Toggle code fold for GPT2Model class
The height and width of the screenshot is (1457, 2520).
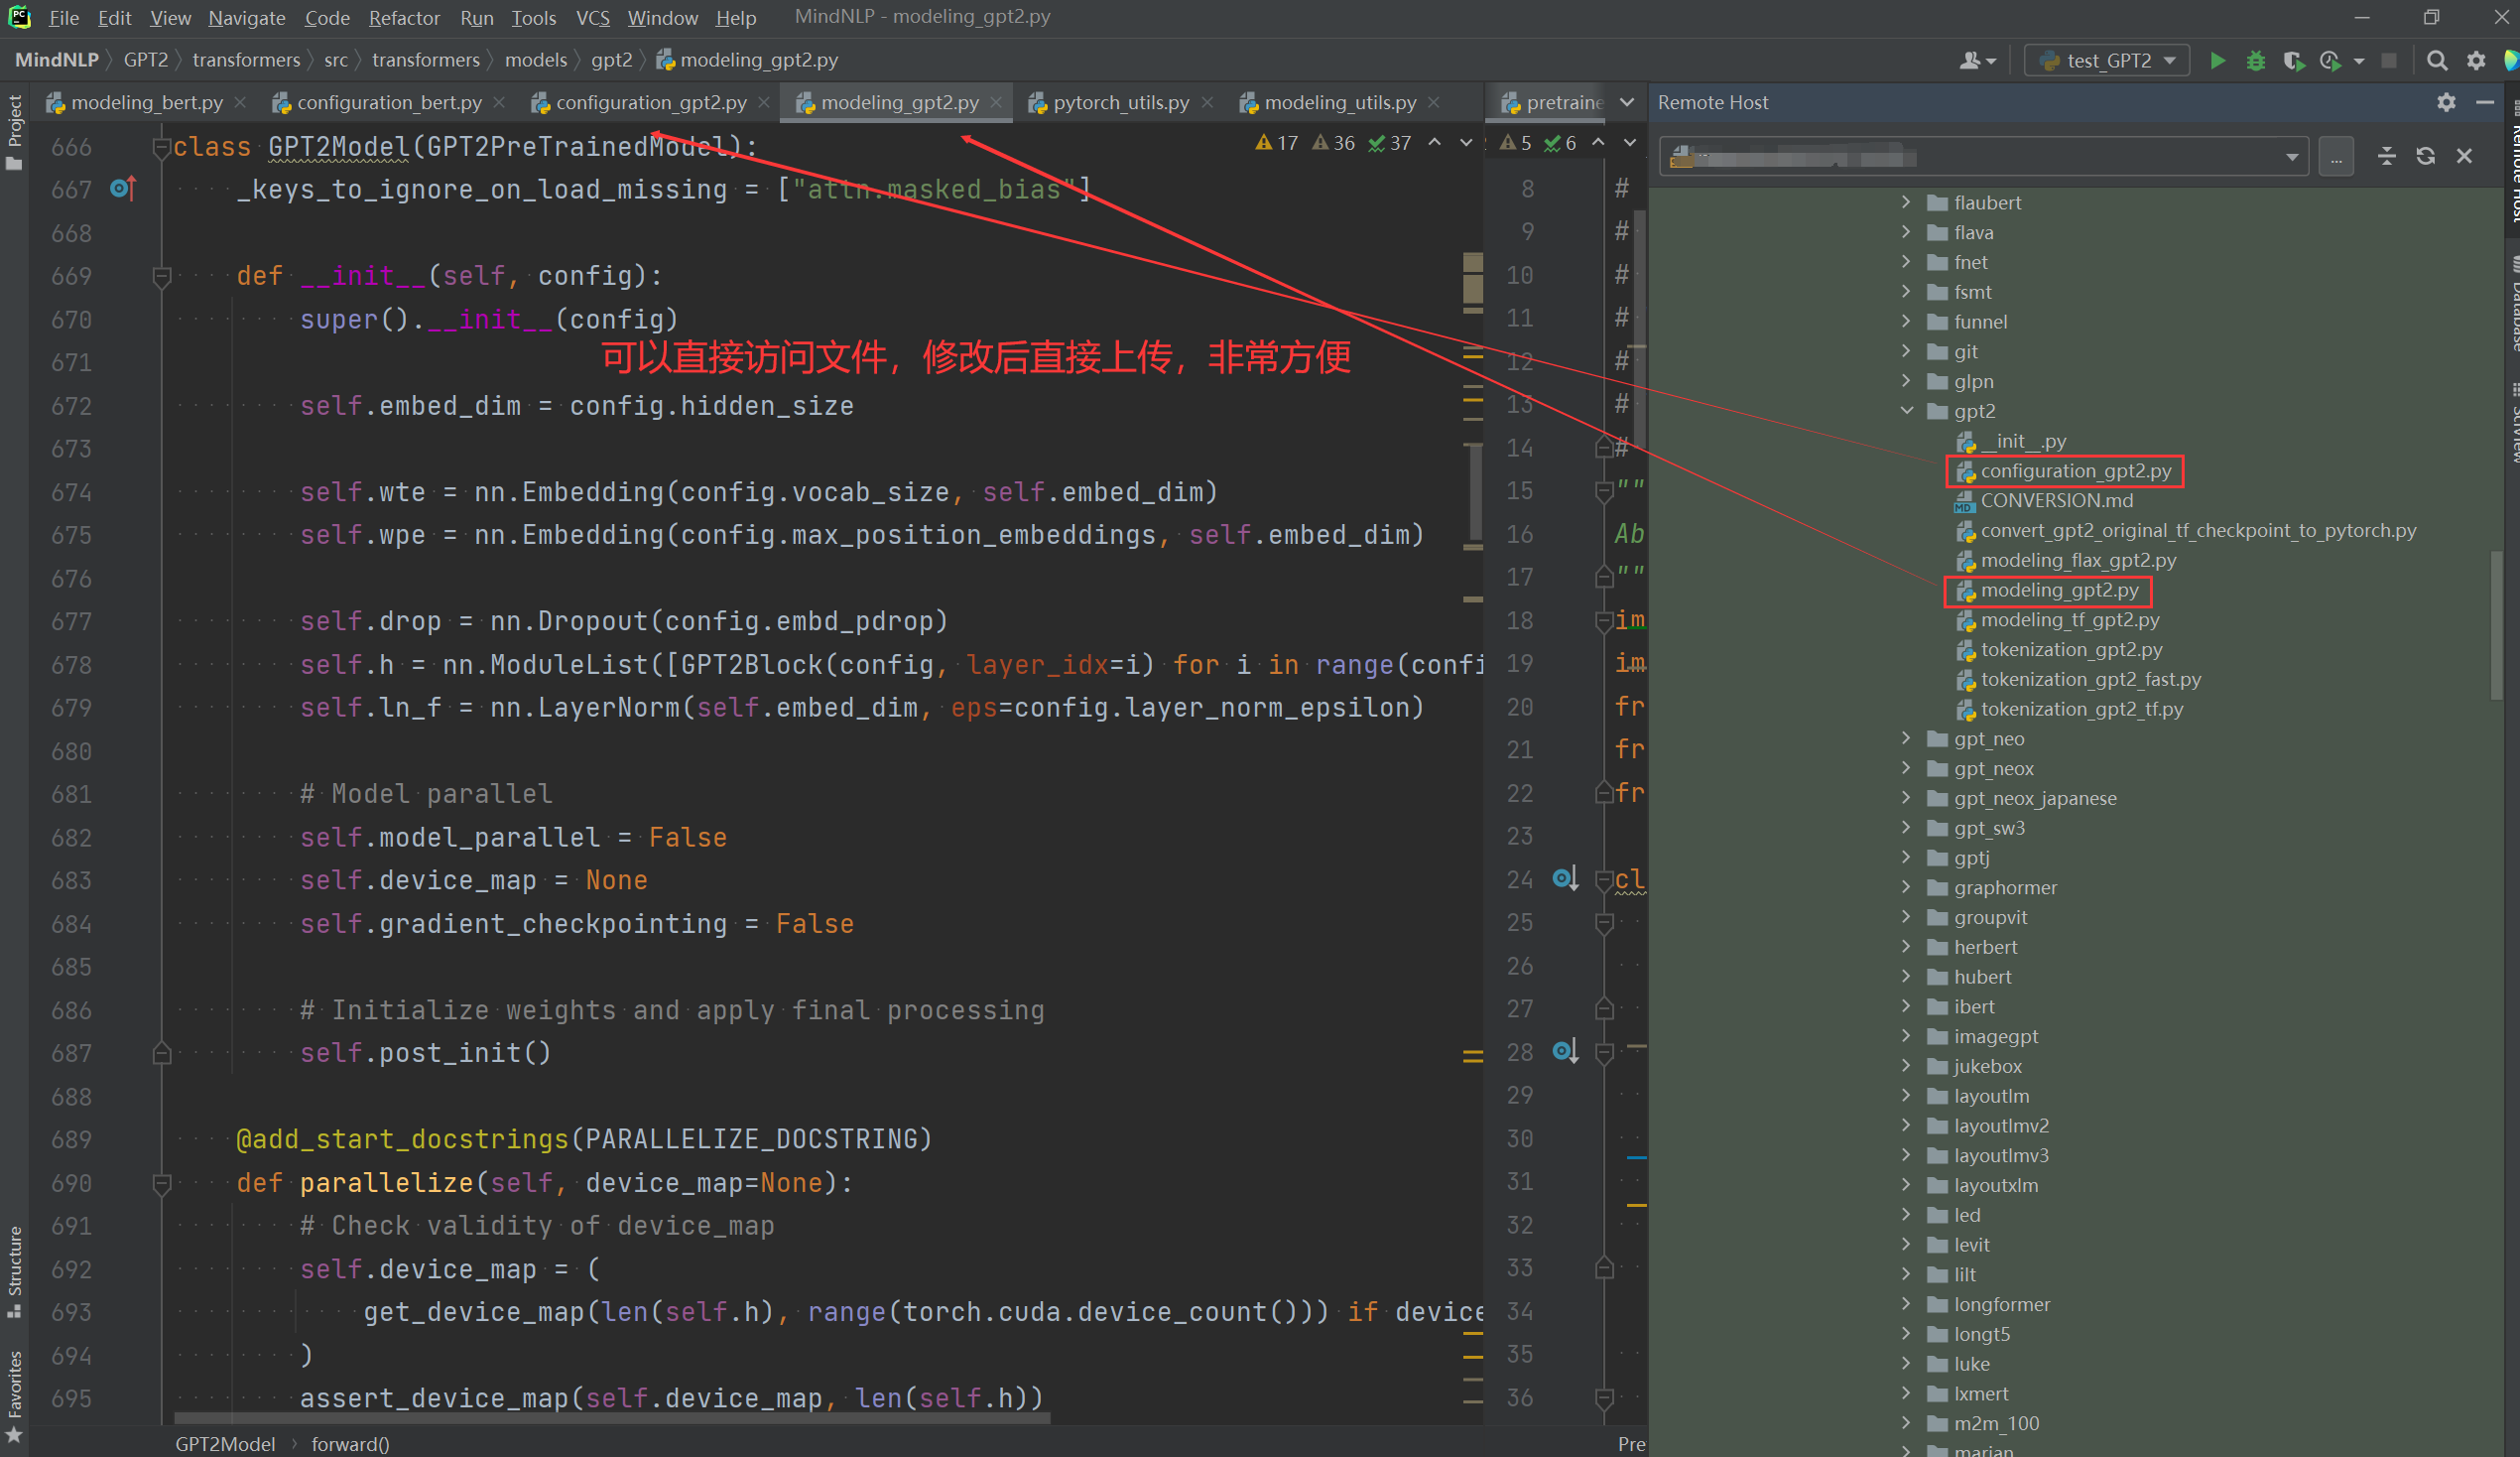[160, 147]
